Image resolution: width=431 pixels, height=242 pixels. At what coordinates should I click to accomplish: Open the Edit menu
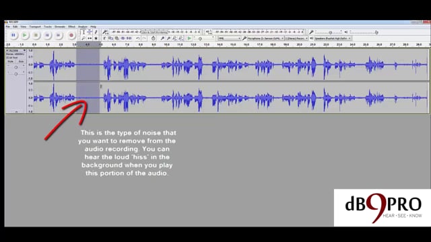(15, 27)
